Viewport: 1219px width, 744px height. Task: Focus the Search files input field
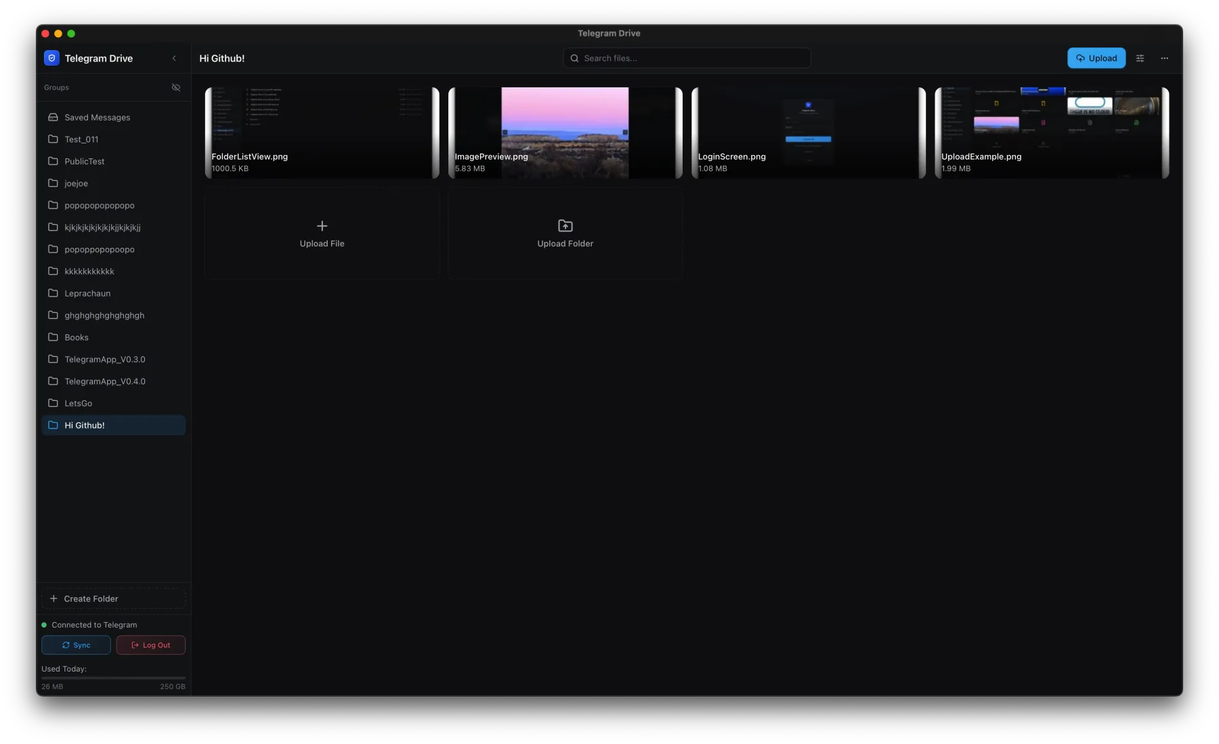click(687, 58)
